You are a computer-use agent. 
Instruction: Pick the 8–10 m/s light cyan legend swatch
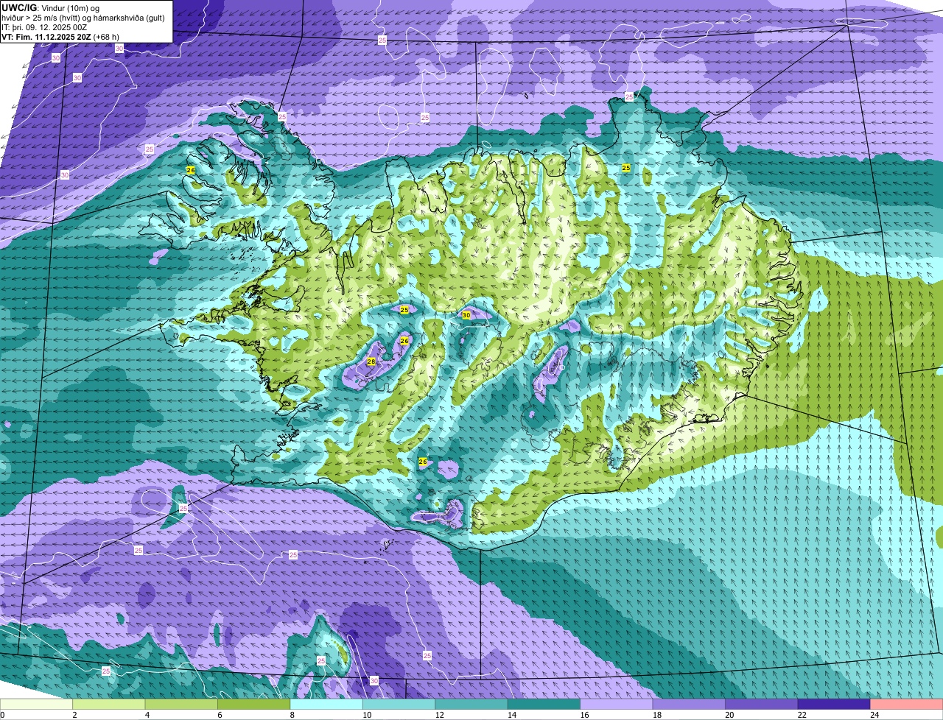pos(326,705)
